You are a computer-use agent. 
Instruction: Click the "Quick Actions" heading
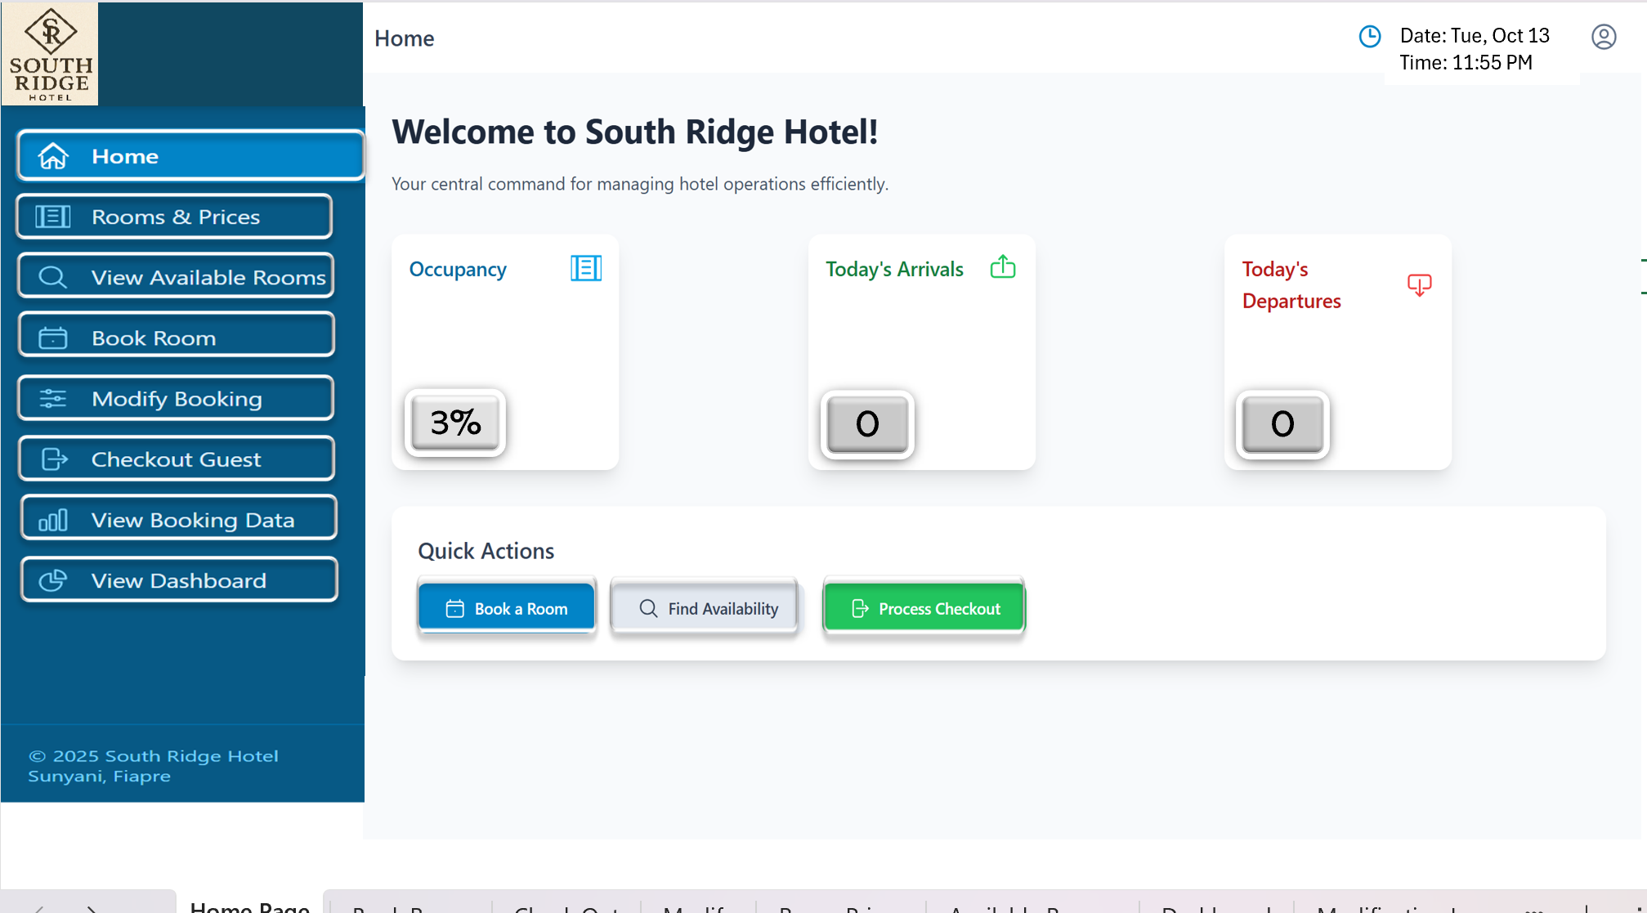(x=486, y=551)
